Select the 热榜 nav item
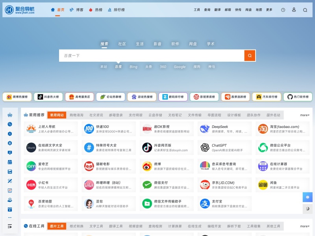Image resolution: width=315 pixels, height=236 pixels. 95,9
